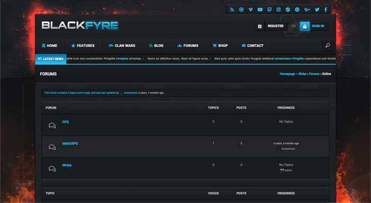Click the TOPICS column header in forum table

213,108
